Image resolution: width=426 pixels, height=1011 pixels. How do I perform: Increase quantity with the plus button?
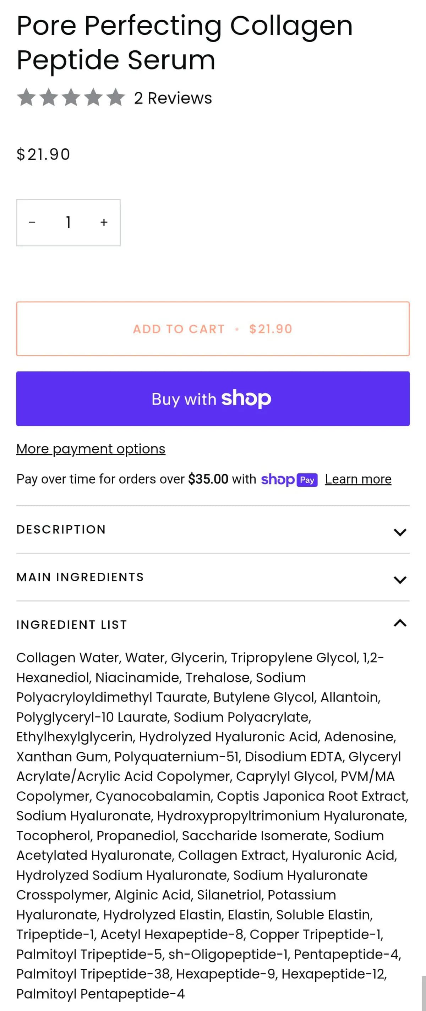pos(104,222)
